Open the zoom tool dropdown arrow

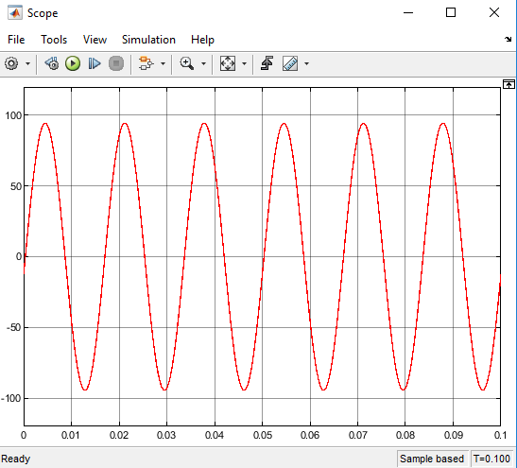[x=203, y=63]
